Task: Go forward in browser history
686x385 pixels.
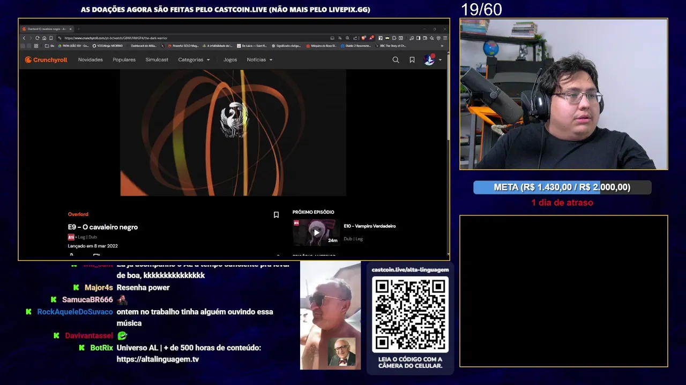Action: (31, 38)
